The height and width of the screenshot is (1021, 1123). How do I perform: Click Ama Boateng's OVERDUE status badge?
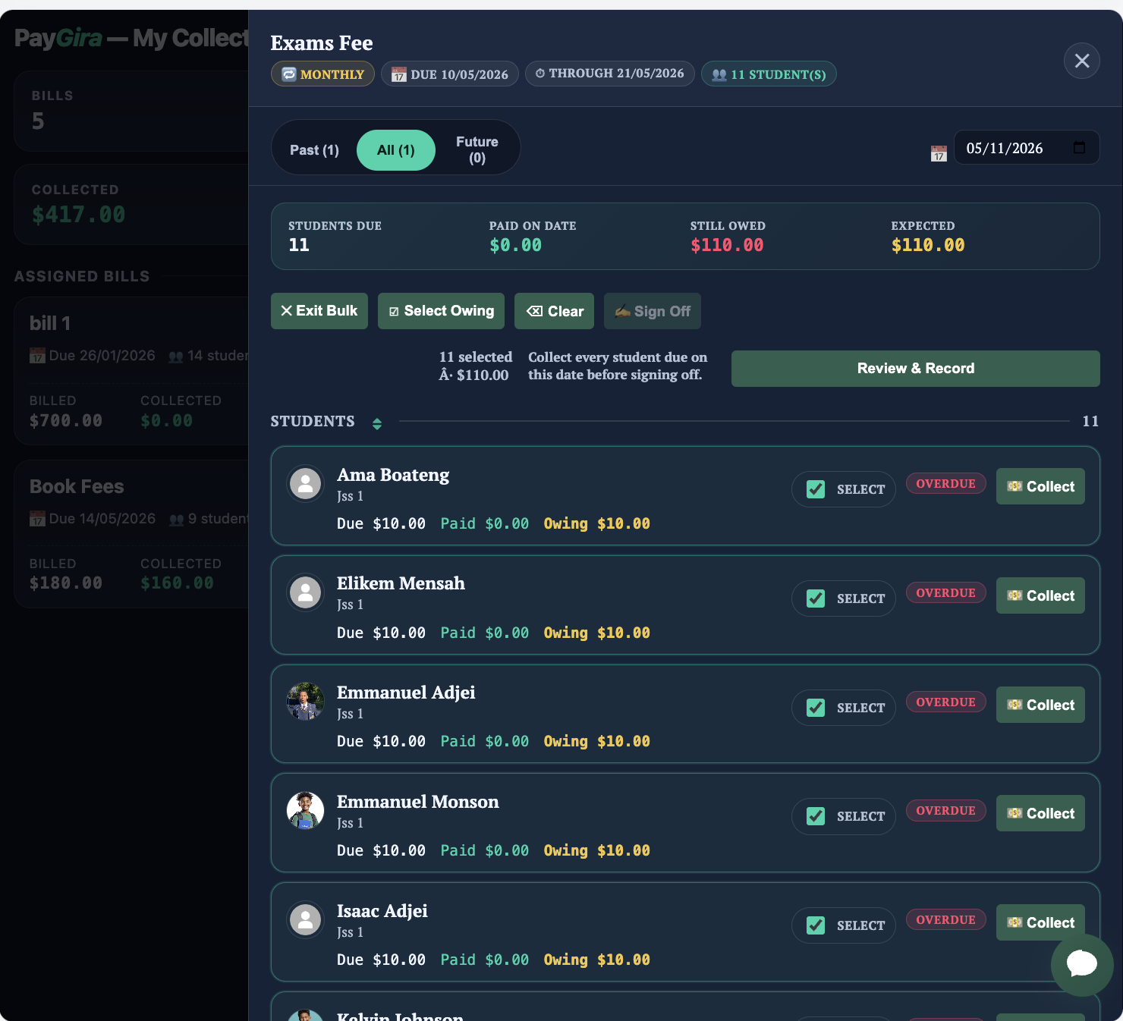(x=945, y=483)
